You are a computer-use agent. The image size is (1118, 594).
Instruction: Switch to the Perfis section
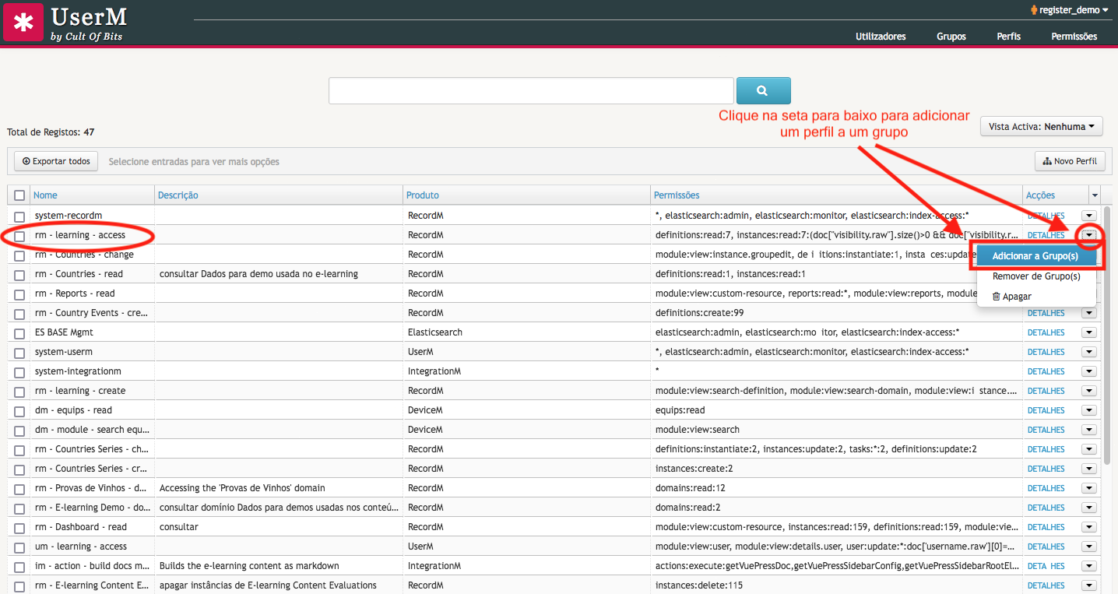pyautogui.click(x=1008, y=37)
